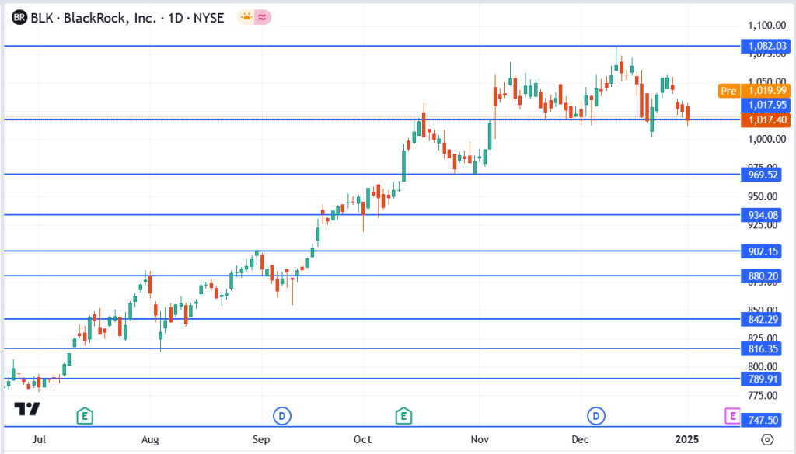This screenshot has height=454, width=796.
Task: Select the 816.35 price level label
Action: 764,348
